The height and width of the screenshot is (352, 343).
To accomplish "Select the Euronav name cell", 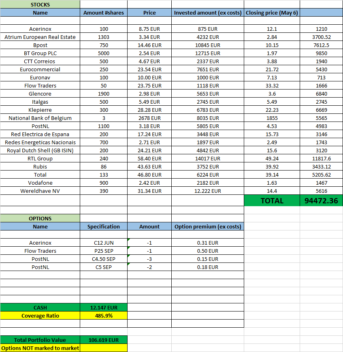I will click(40, 77).
